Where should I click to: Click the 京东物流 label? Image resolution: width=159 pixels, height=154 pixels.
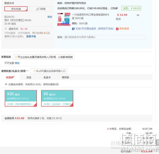point(124,29)
